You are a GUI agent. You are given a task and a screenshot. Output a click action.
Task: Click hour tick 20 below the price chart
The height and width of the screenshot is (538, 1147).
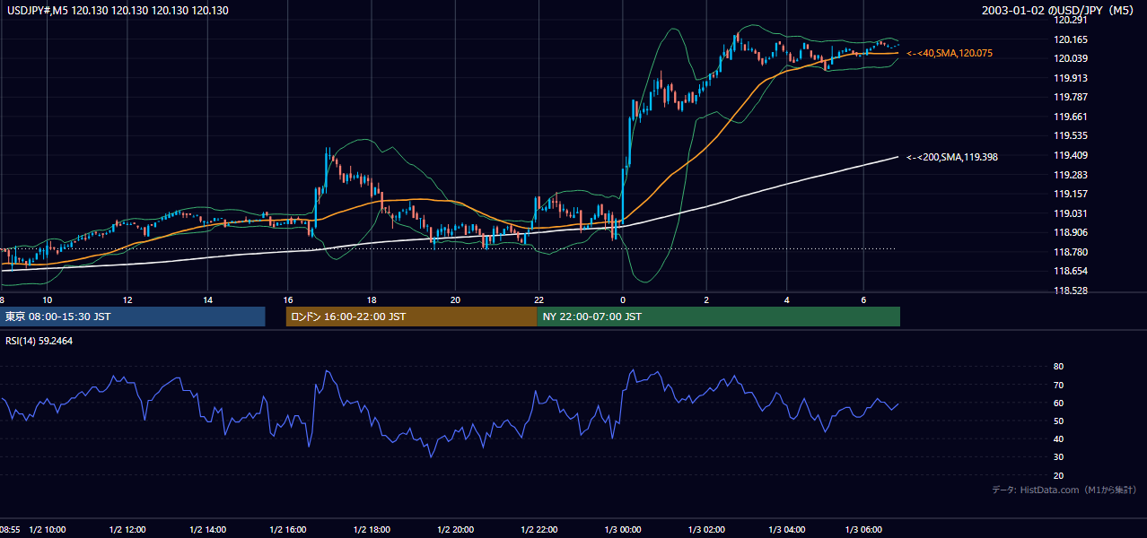pyautogui.click(x=455, y=299)
